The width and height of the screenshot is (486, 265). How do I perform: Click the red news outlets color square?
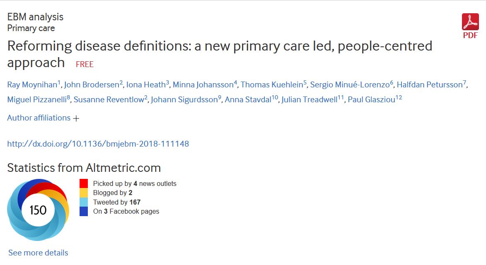coord(84,183)
